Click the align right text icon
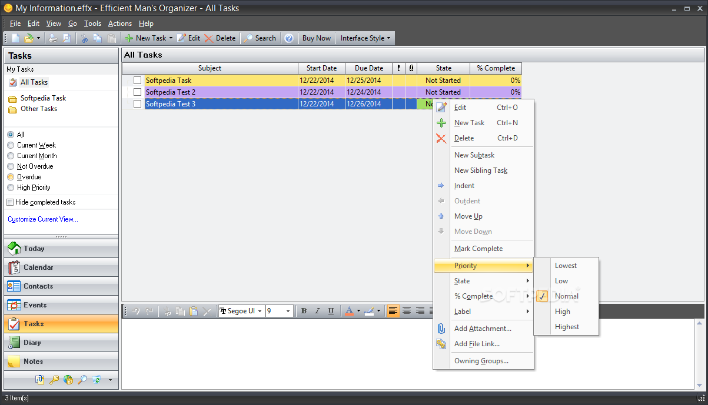Viewport: 708px width, 405px height. [x=420, y=311]
